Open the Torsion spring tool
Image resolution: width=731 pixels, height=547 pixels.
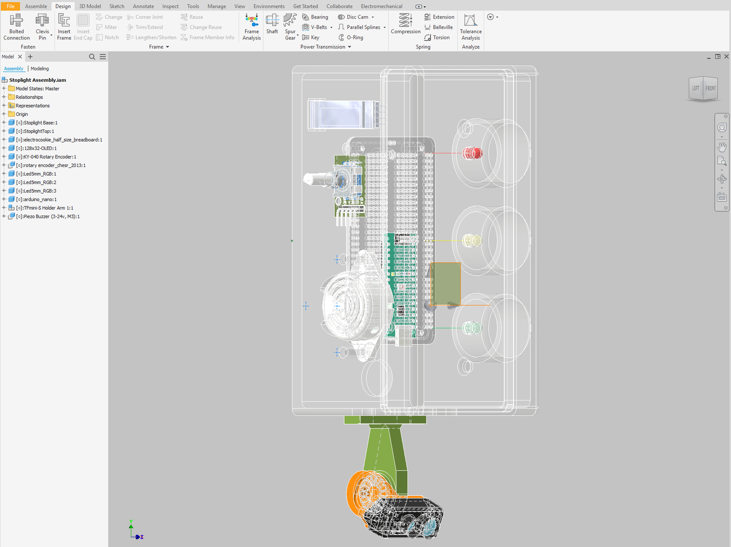pos(437,38)
